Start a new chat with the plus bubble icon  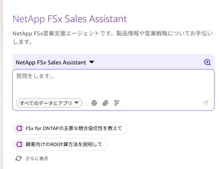207,62
